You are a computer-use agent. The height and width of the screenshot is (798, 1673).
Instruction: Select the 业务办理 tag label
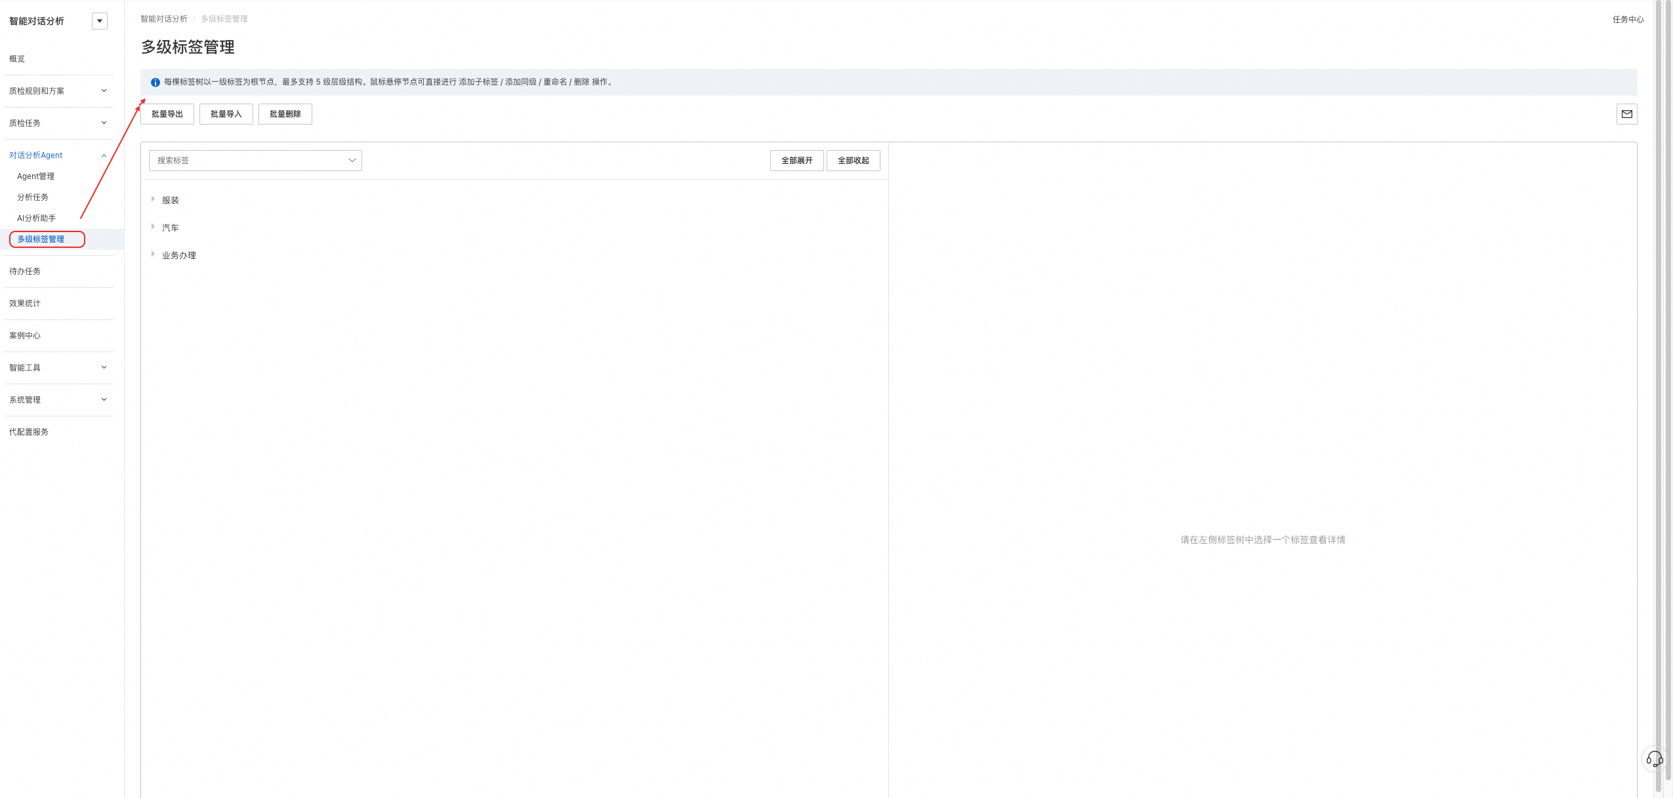179,256
